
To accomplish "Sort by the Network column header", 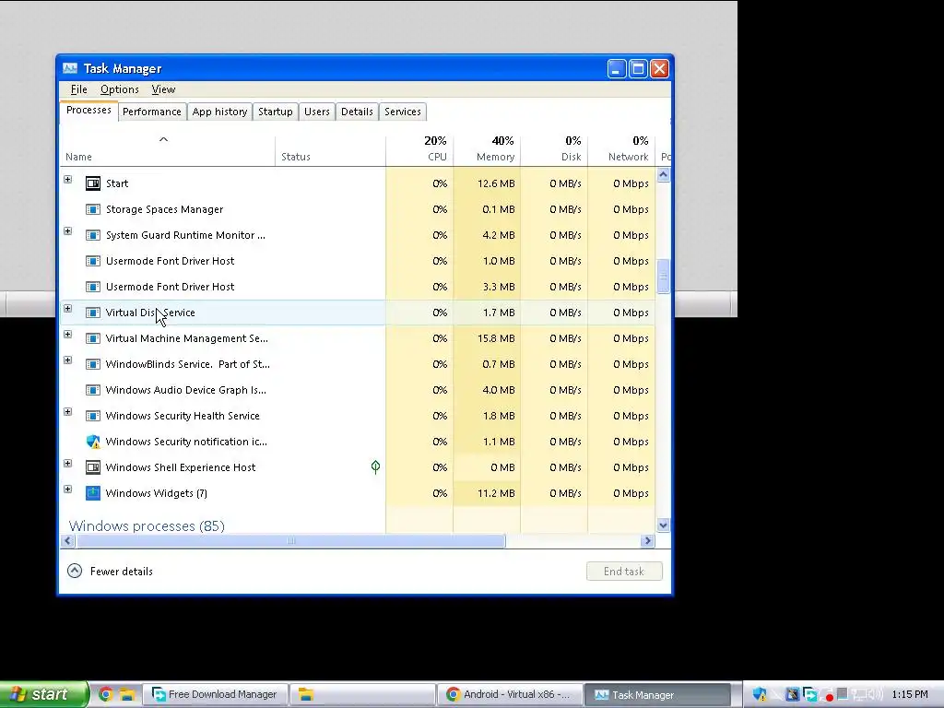I will [622, 150].
